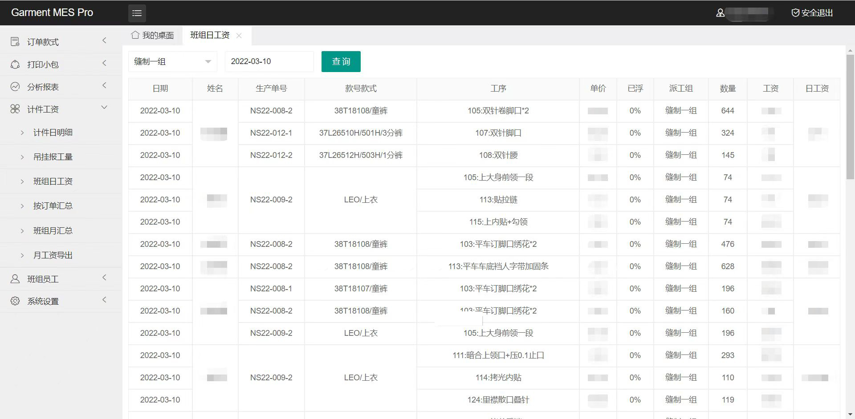855x419 pixels.
Task: Expand the 班组员工 menu chevron
Action: point(104,278)
